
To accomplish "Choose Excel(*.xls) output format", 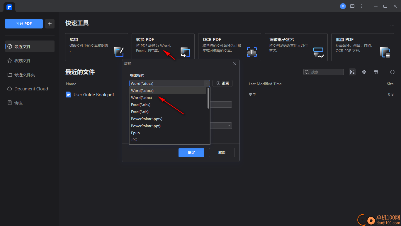I will pyautogui.click(x=168, y=112).
